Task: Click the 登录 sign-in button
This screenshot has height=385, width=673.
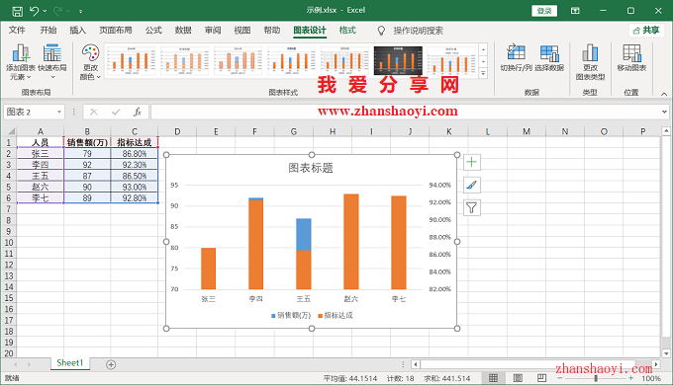Action: 544,11
